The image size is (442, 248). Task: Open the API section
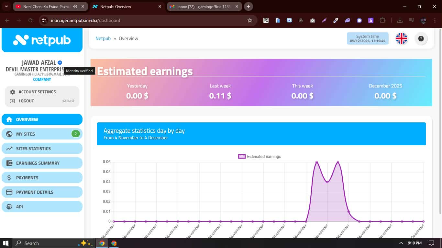click(x=42, y=207)
